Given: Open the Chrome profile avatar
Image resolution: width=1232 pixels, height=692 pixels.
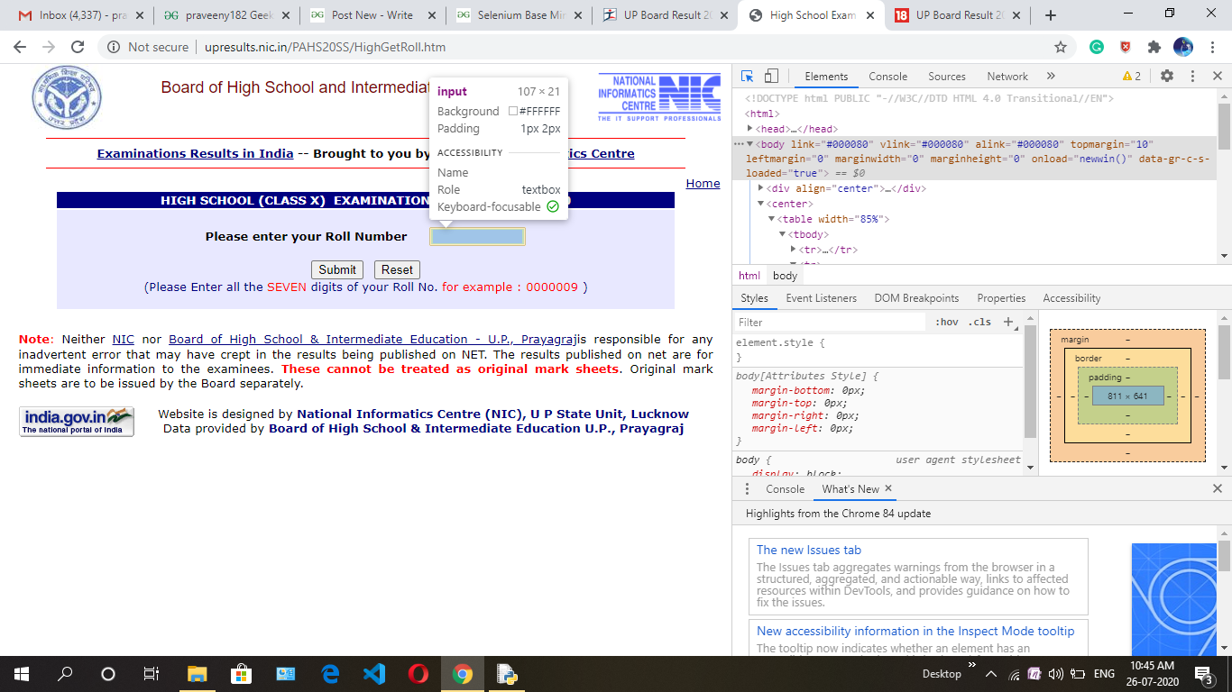Looking at the screenshot, I should pyautogui.click(x=1182, y=47).
